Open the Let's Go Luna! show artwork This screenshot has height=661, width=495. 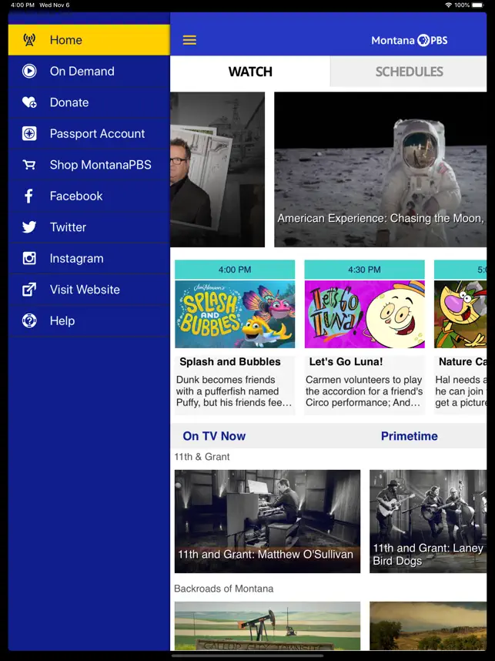pos(364,314)
